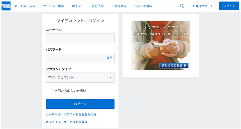Focus the ユーザーID input field
The width and height of the screenshot is (241, 129).
(x=80, y=38)
